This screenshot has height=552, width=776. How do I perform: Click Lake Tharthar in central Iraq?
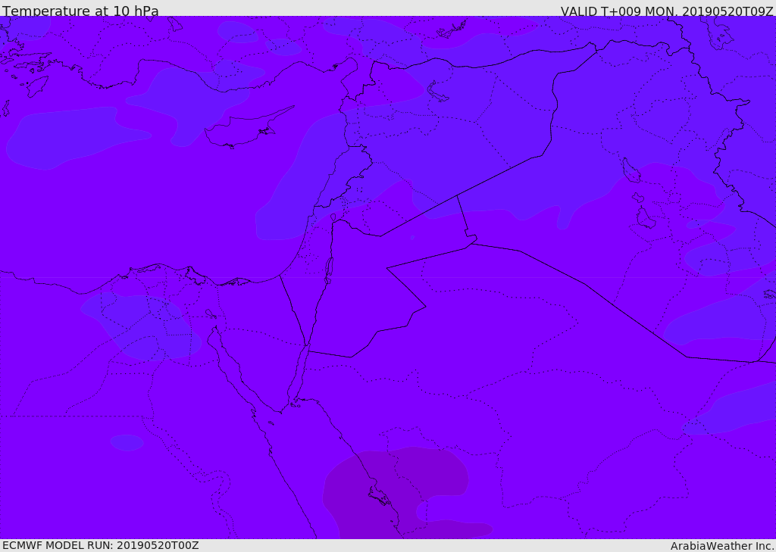point(630,170)
